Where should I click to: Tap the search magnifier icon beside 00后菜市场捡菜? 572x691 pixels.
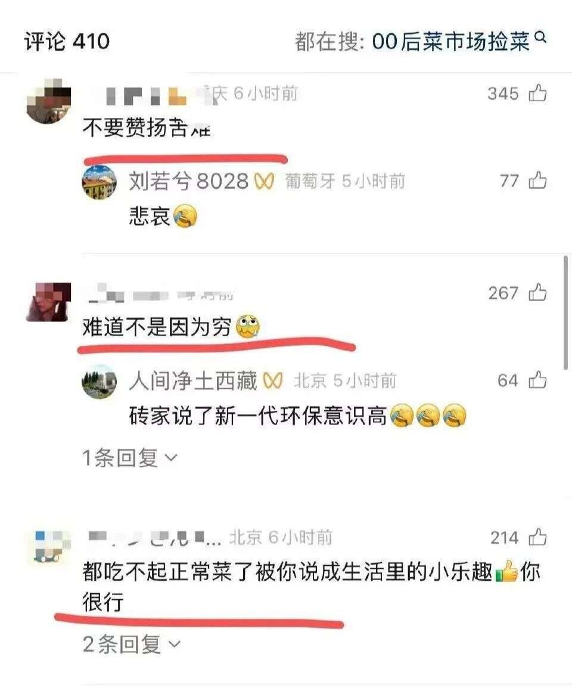point(540,38)
